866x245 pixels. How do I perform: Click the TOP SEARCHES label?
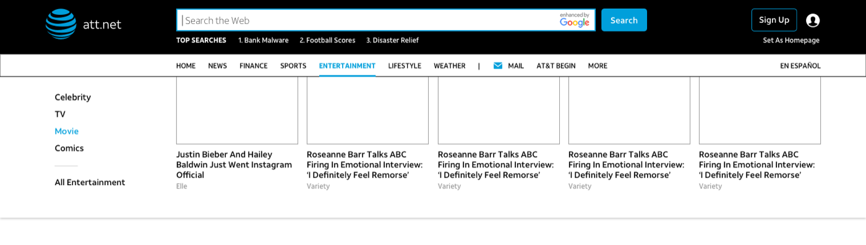tap(201, 40)
